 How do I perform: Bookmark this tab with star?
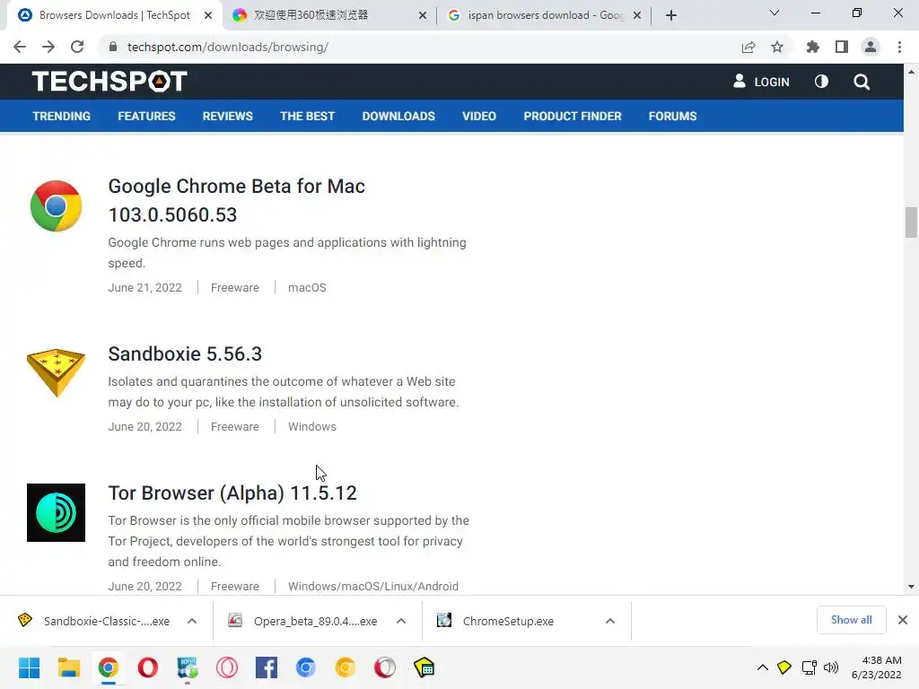[777, 47]
